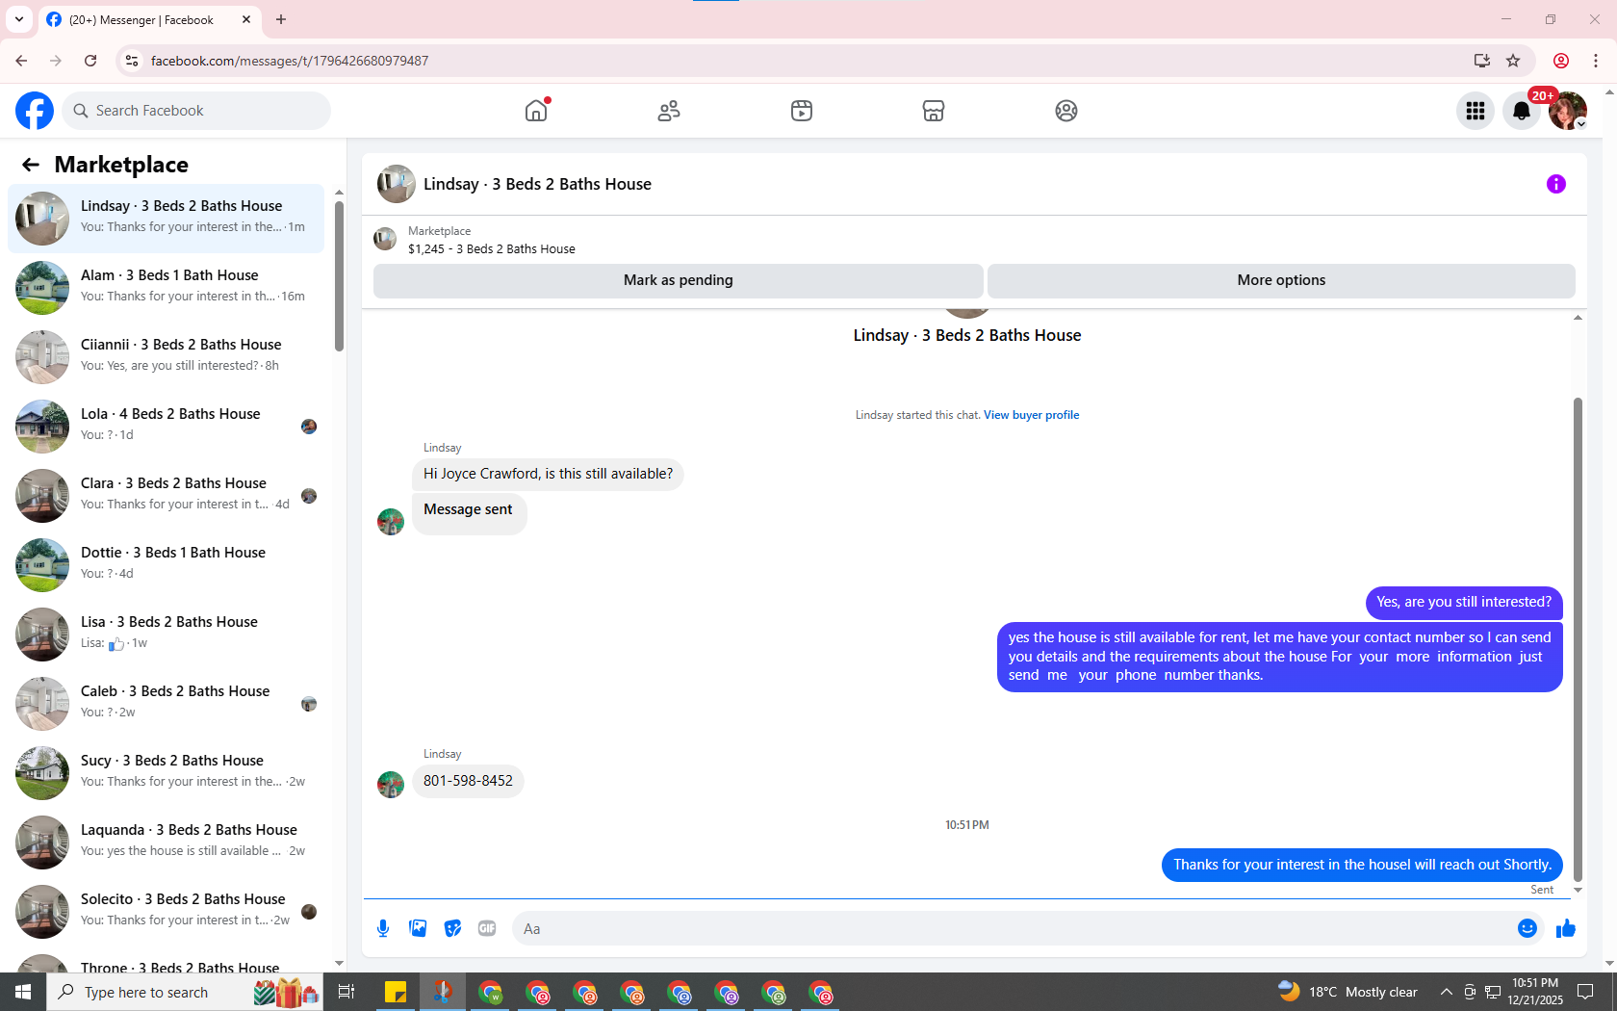This screenshot has width=1617, height=1011.
Task: Open Chrome's three-dot menu
Action: [1596, 61]
